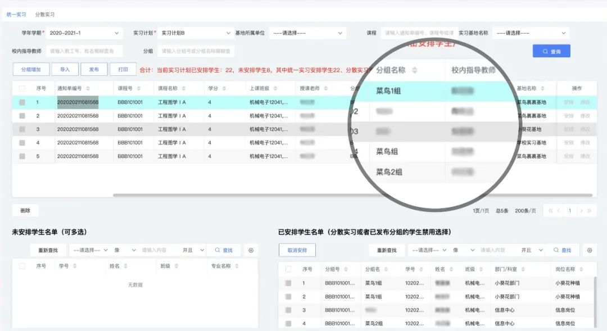Check row 3 in top table
Screen dimensions: 607x331
pyautogui.click(x=22, y=129)
